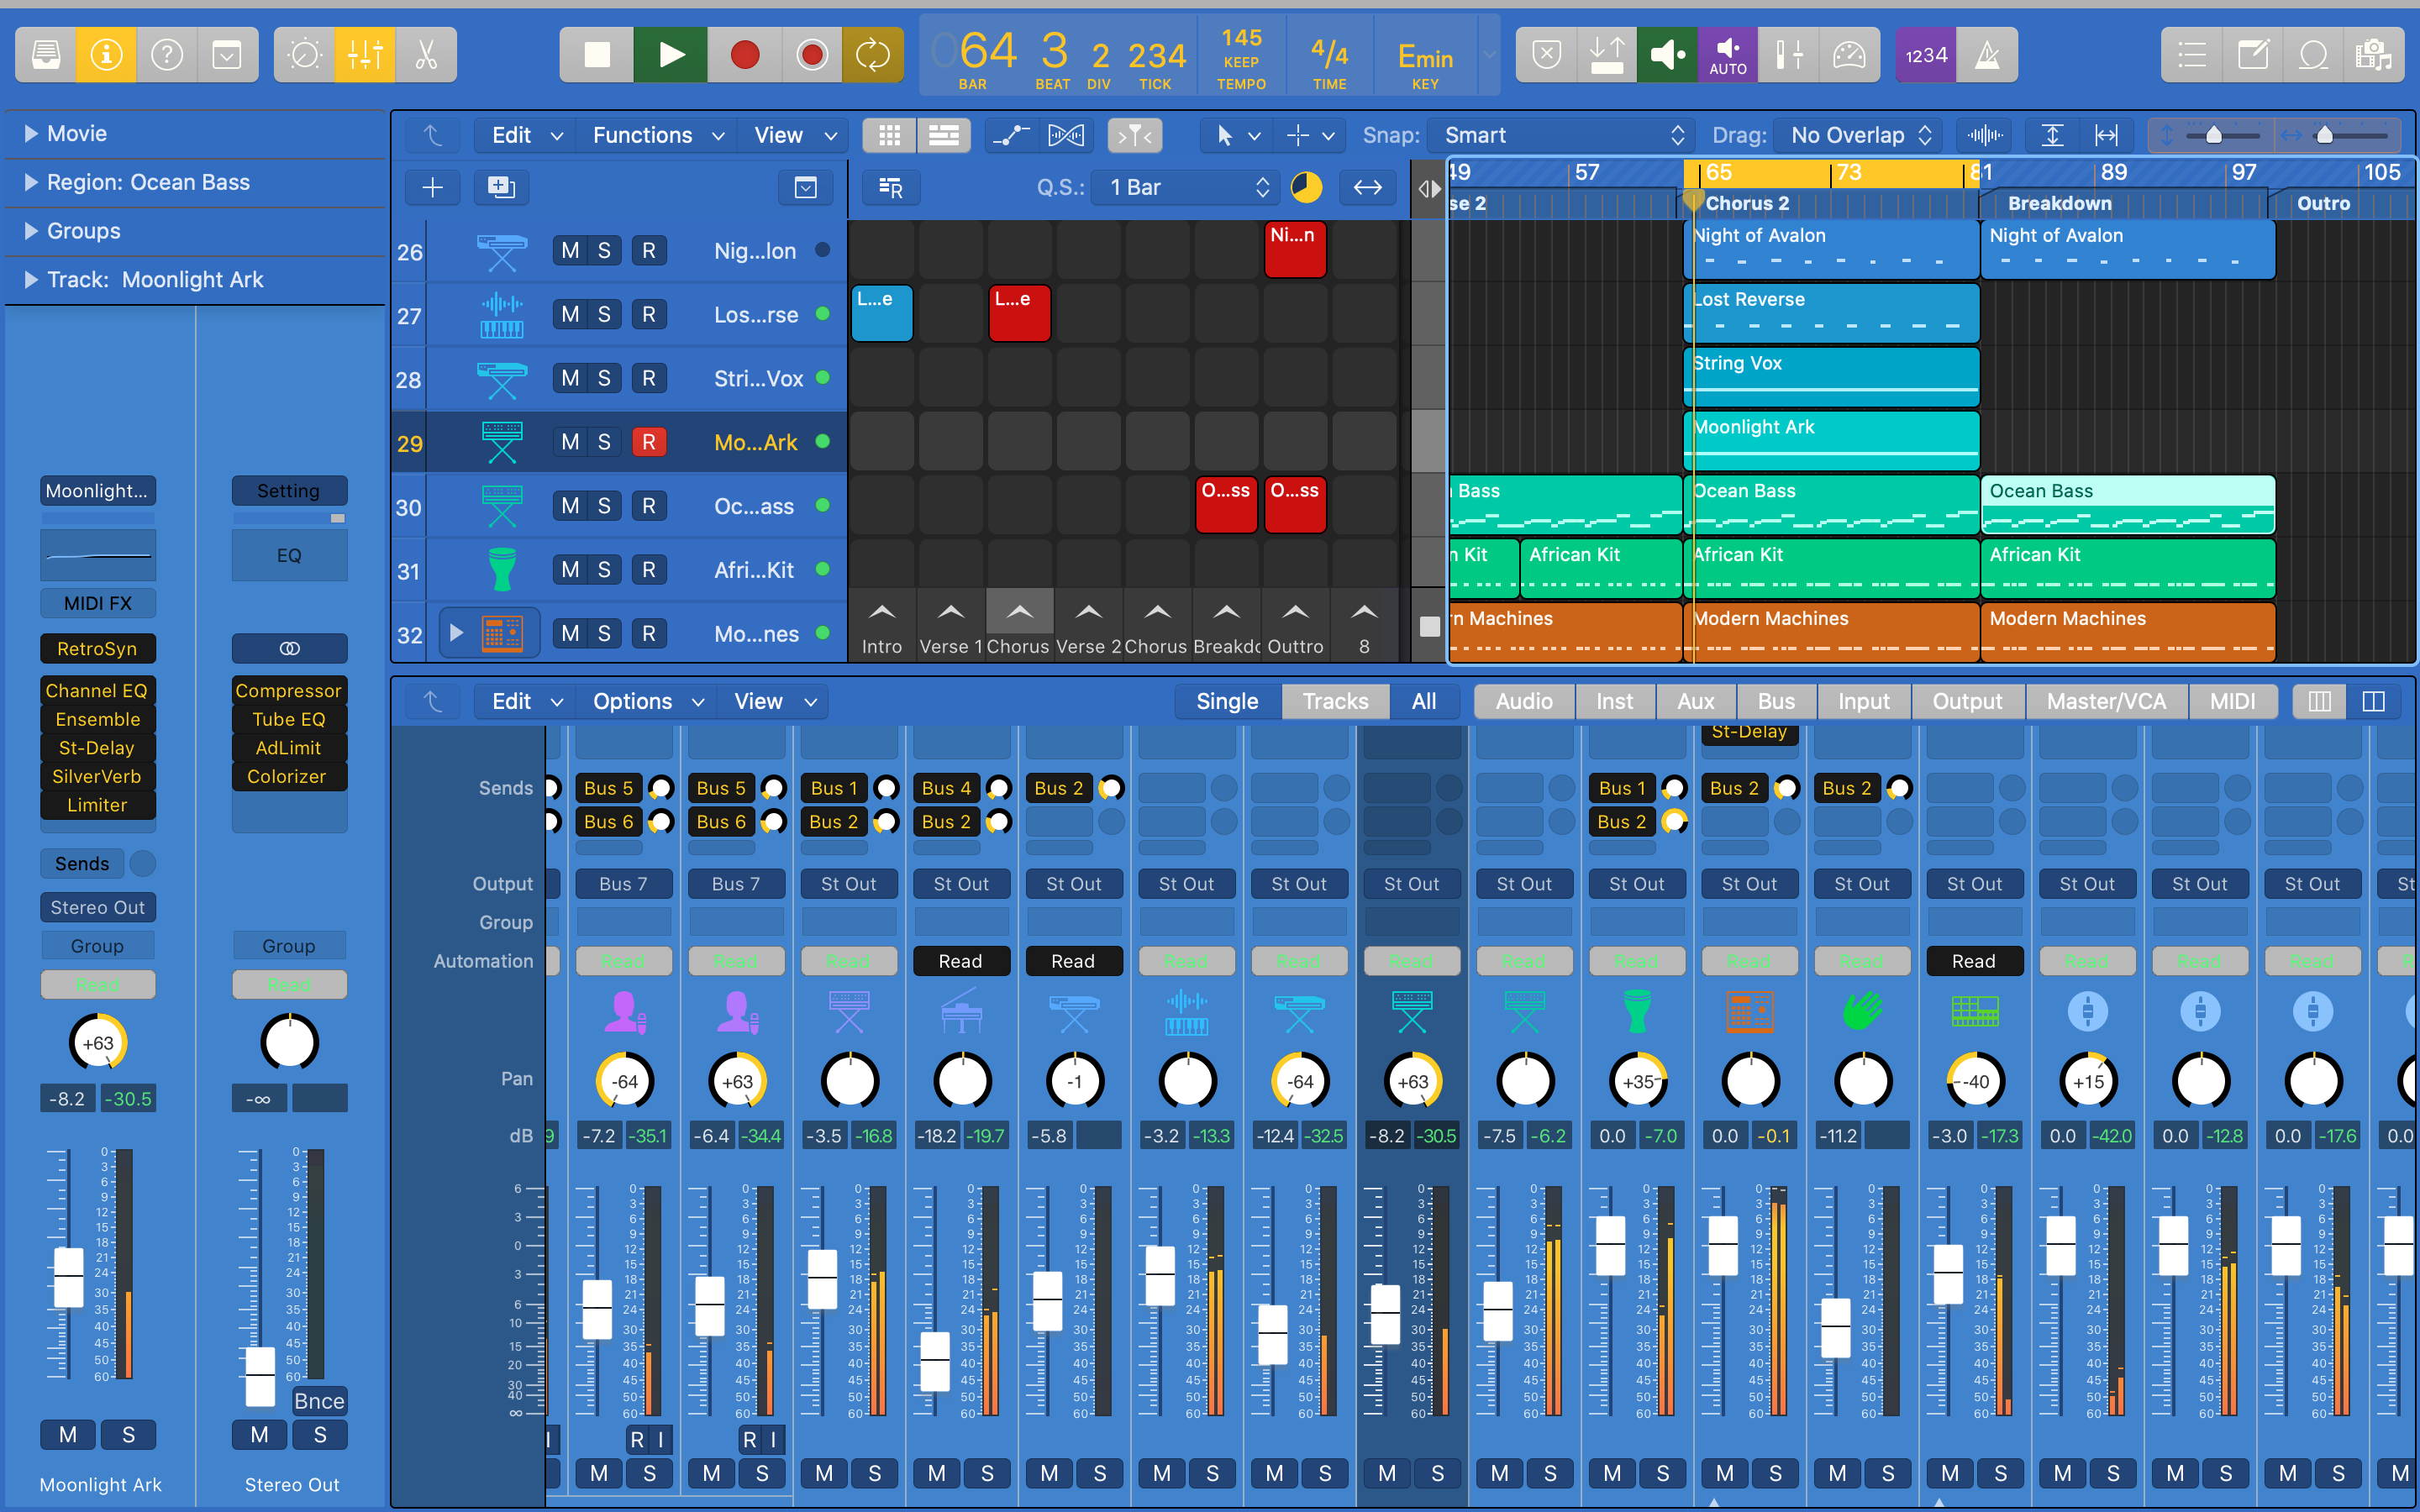The height and width of the screenshot is (1512, 2420).
Task: Click the RetroSyn instrument slot
Action: point(97,648)
